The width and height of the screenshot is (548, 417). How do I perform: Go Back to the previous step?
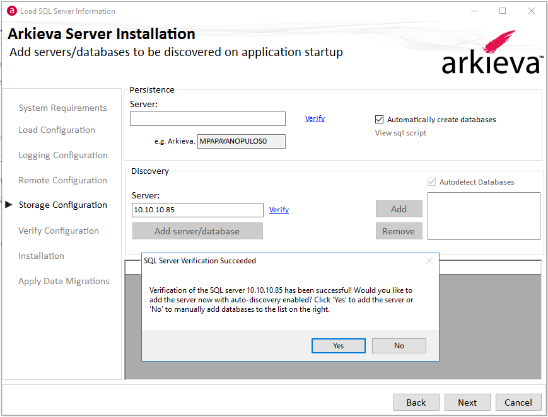click(x=416, y=403)
